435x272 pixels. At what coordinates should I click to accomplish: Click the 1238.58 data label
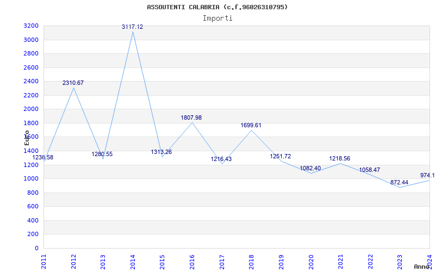click(43, 157)
